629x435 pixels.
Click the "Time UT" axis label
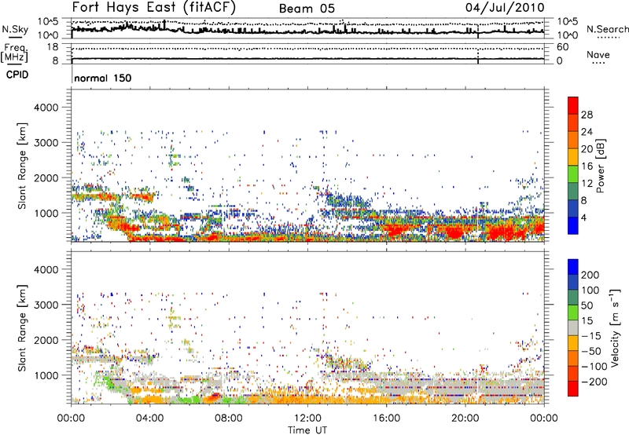307,430
